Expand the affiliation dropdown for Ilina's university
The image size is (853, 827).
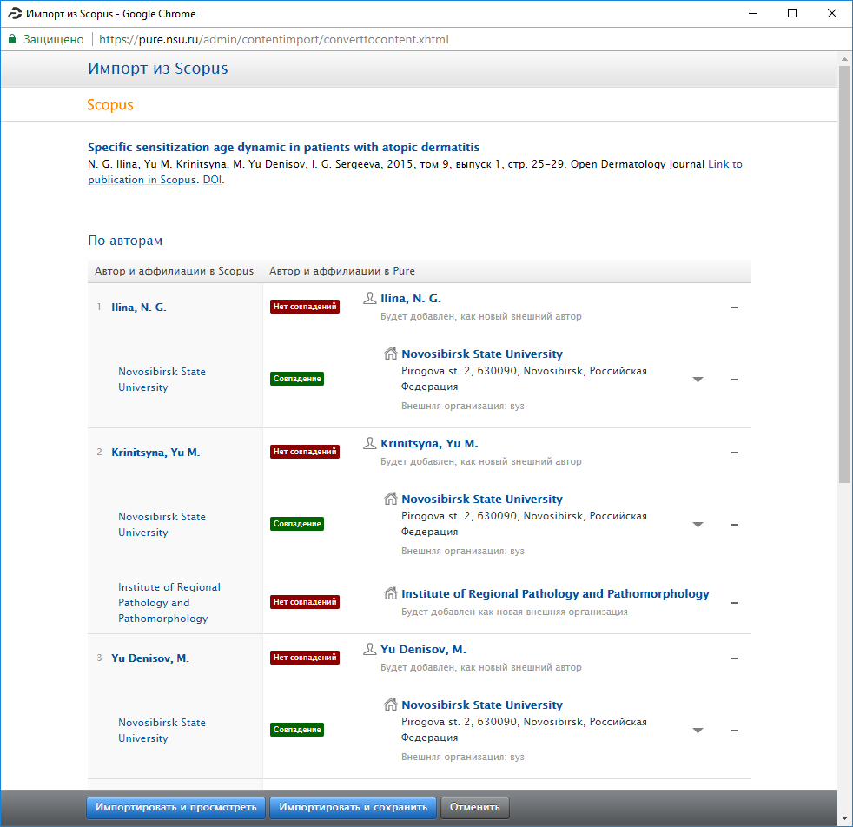coord(698,380)
